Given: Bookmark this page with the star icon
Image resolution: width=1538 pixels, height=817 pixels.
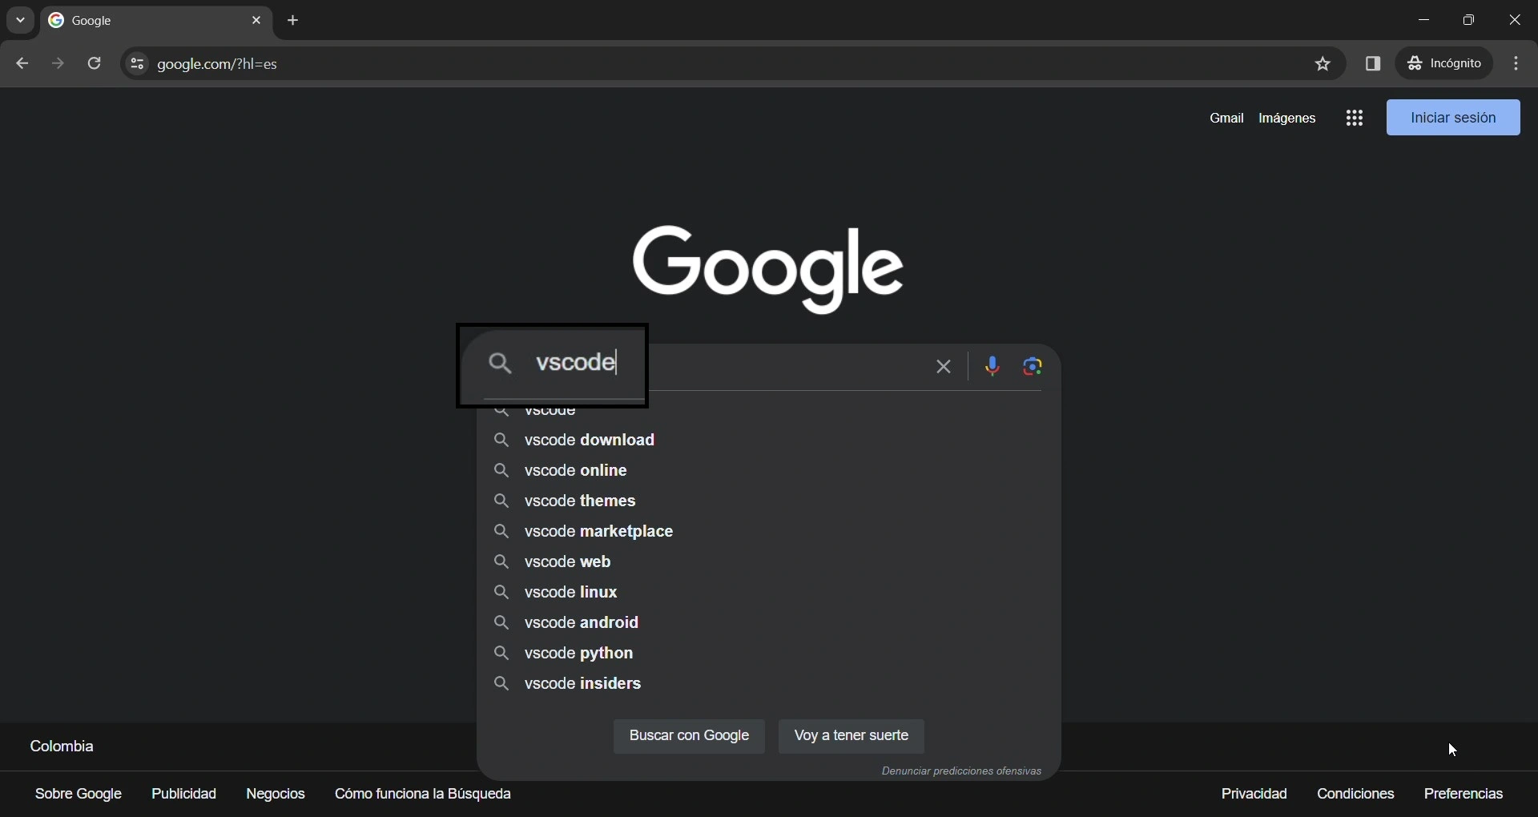Looking at the screenshot, I should (1324, 64).
